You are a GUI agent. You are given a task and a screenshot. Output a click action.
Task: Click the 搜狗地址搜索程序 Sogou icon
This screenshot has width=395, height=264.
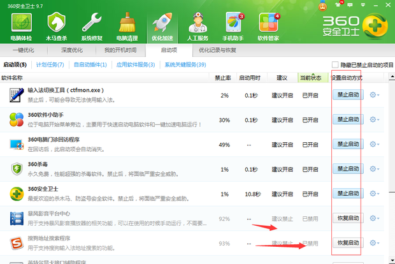click(17, 243)
